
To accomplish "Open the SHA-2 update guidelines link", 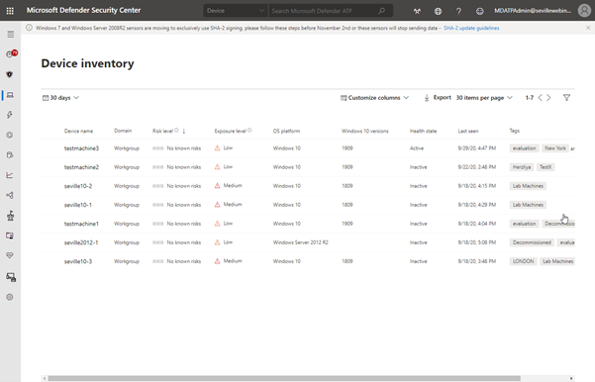I will pos(471,28).
